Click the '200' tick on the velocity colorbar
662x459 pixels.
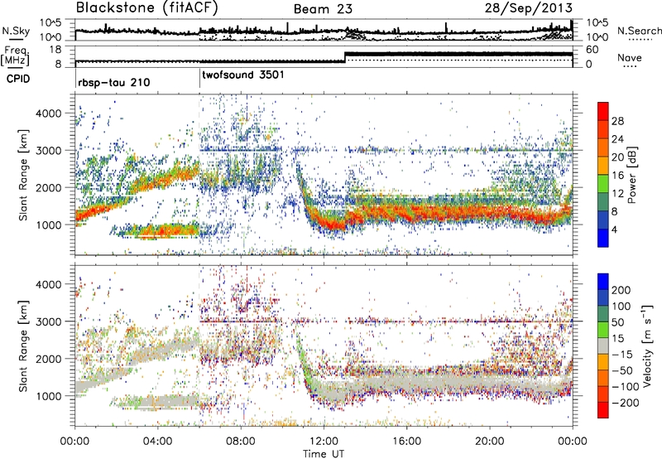(x=621, y=290)
